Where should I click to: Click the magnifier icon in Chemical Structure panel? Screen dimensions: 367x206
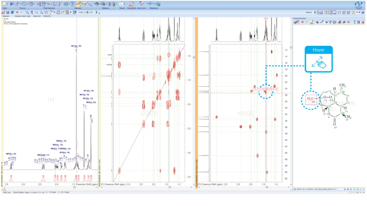coord(317,22)
